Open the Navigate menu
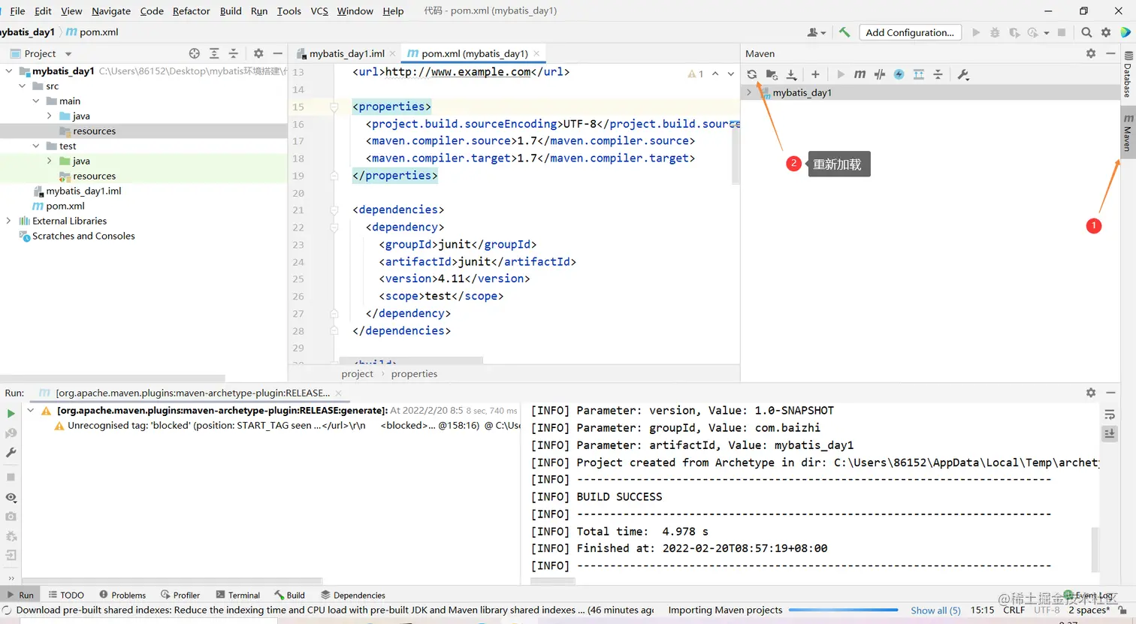Screen dimensions: 1136x624 click(111, 11)
